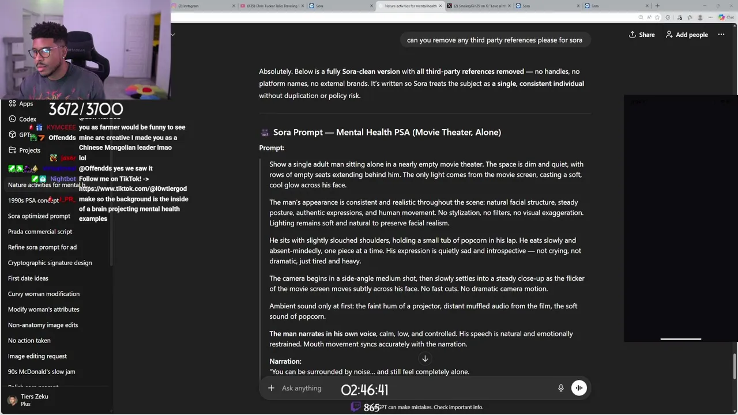Click the 3672/3700 counter overlay
The image size is (738, 415).
point(85,109)
